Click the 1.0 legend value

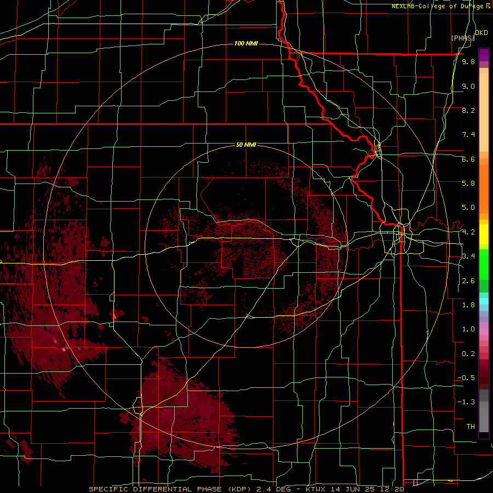[468, 329]
